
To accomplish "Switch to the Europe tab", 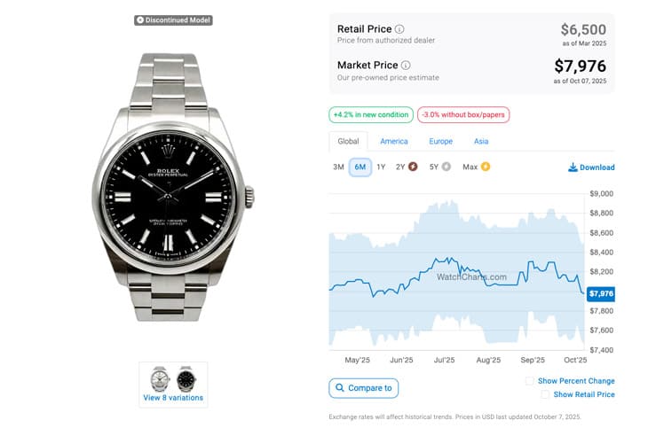I will pos(440,141).
